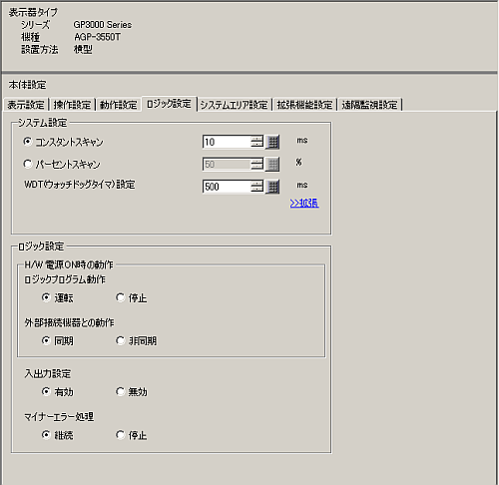Open keypad icon for constant scan value

click(x=272, y=142)
